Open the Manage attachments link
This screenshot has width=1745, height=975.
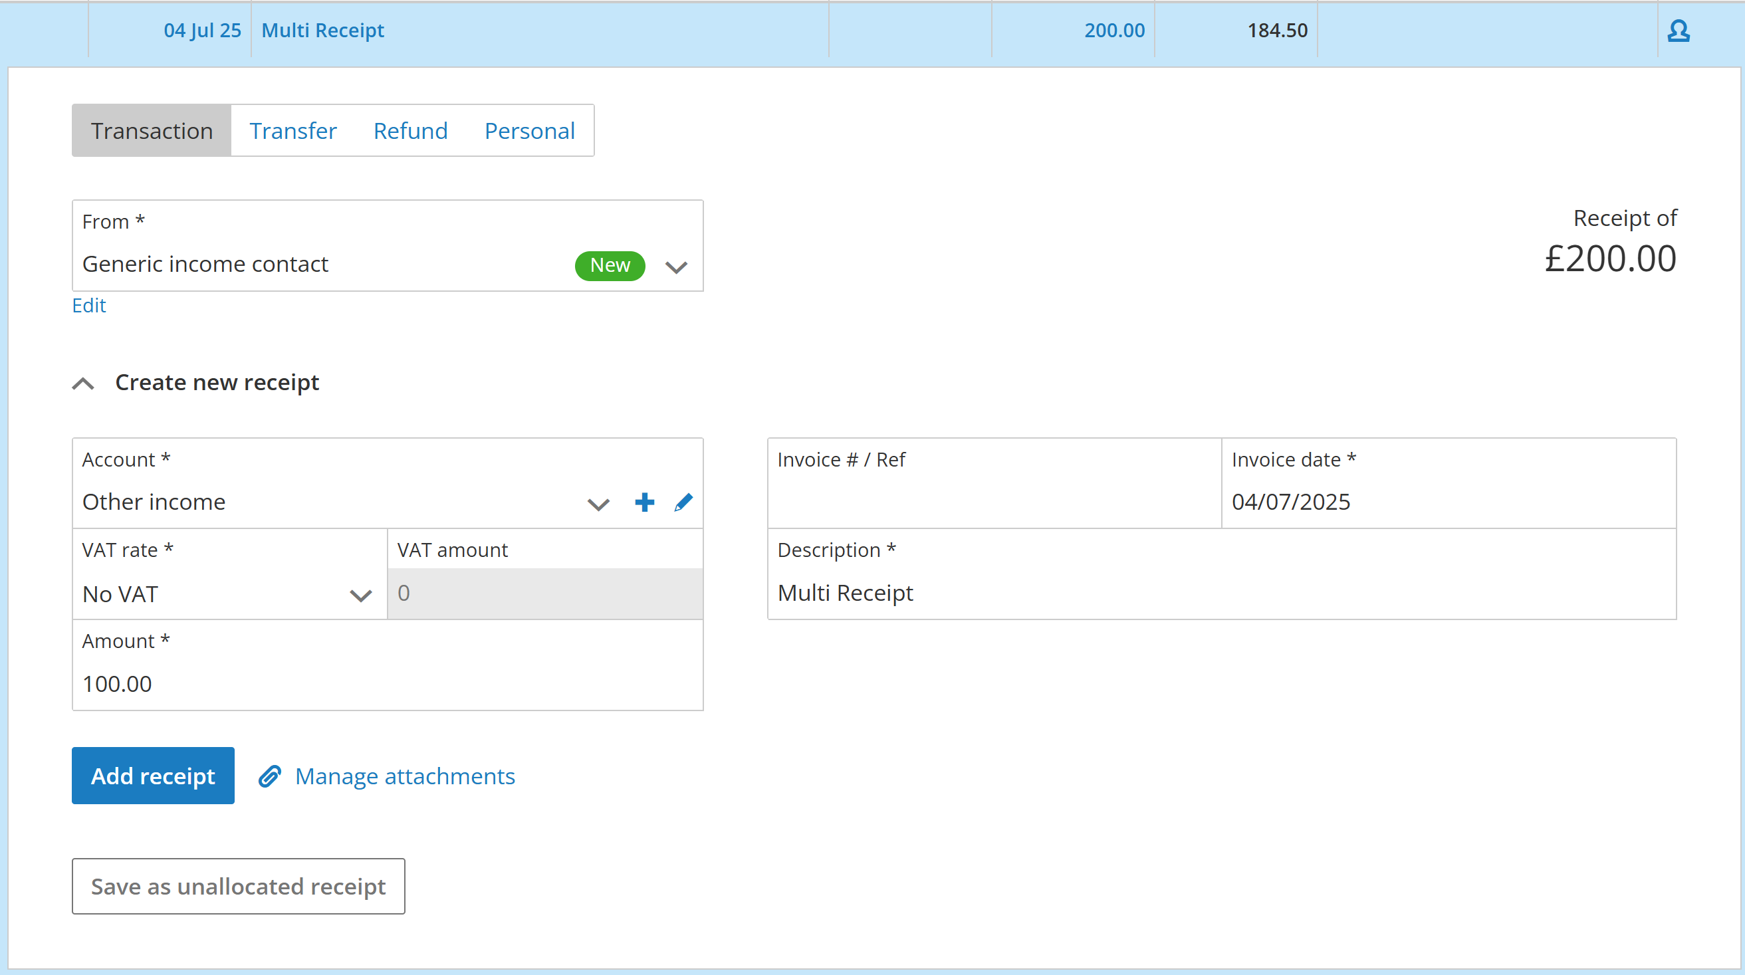pyautogui.click(x=405, y=776)
